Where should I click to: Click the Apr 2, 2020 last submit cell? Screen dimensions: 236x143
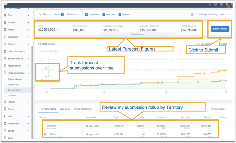pyautogui.click(x=92, y=126)
